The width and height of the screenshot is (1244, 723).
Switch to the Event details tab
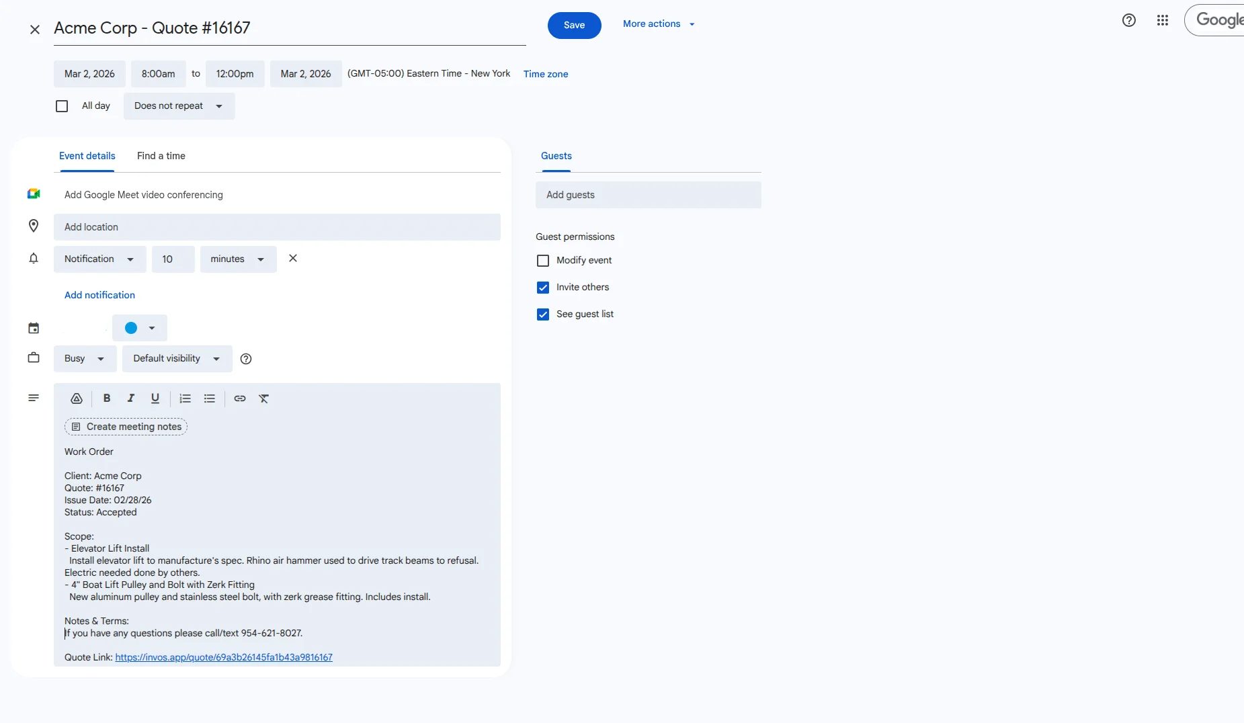(x=87, y=156)
